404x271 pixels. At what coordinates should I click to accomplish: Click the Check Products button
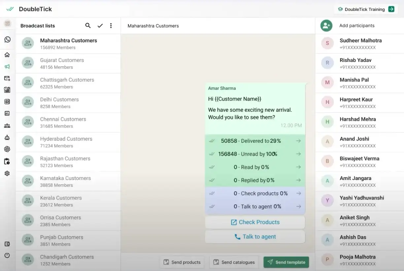255,222
